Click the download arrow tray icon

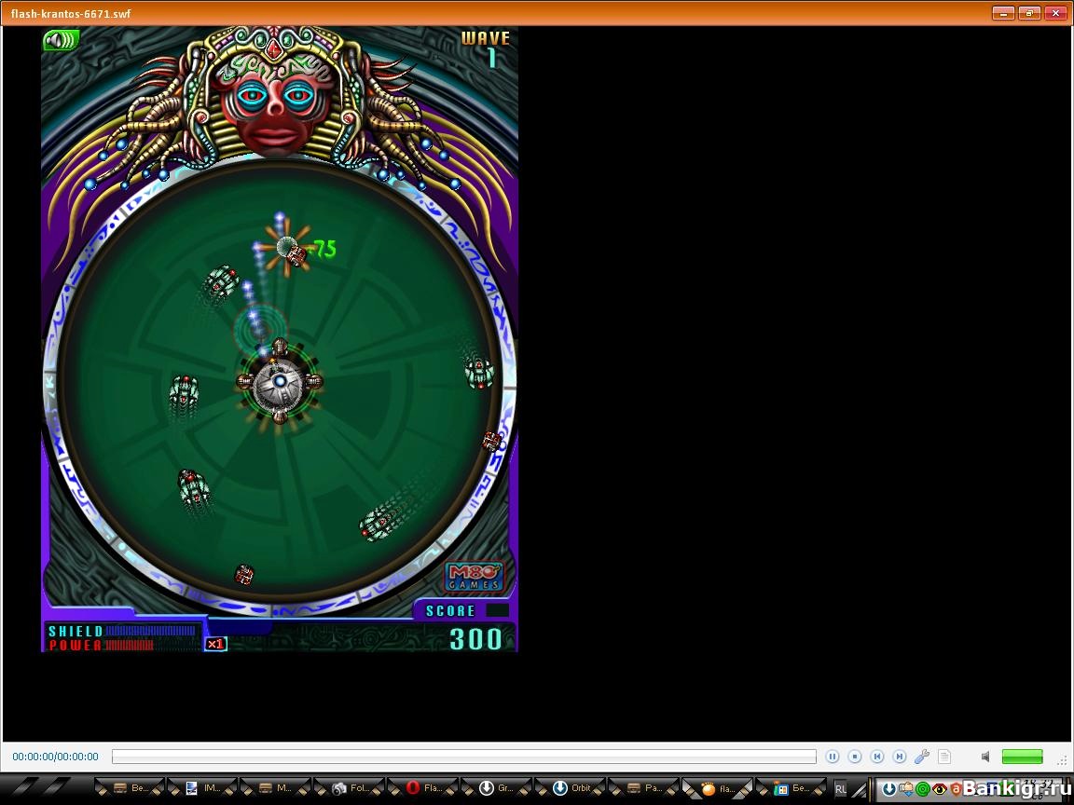[x=889, y=788]
